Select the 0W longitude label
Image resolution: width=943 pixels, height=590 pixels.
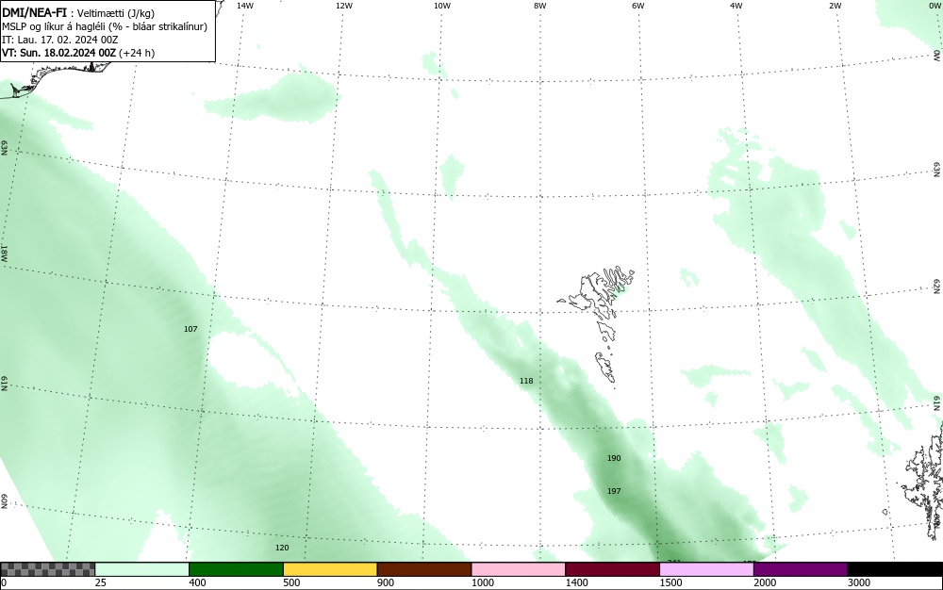click(x=934, y=6)
